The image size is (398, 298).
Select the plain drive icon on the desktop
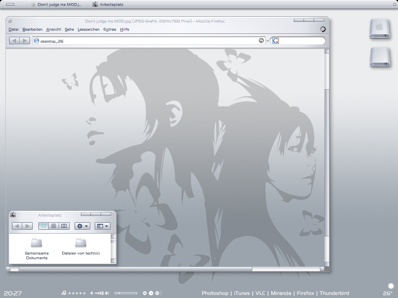(x=380, y=57)
